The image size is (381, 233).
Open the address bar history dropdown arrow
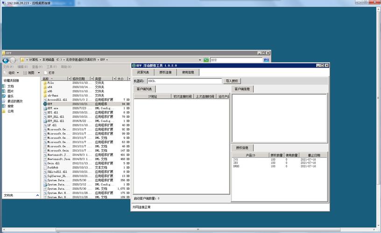click(200, 60)
